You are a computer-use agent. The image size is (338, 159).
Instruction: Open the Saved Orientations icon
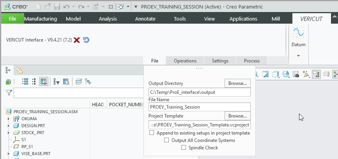pos(286,74)
